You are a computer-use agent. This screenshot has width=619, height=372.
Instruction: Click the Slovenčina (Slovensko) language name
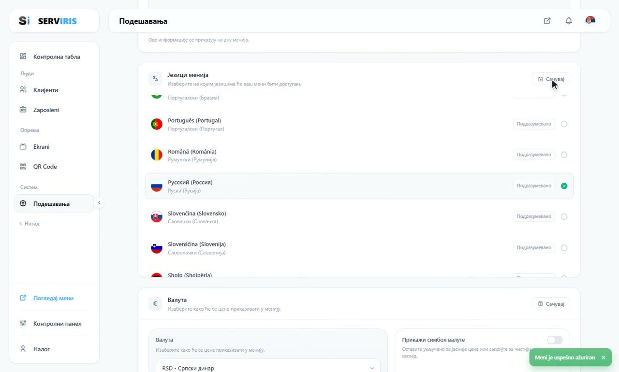(197, 213)
